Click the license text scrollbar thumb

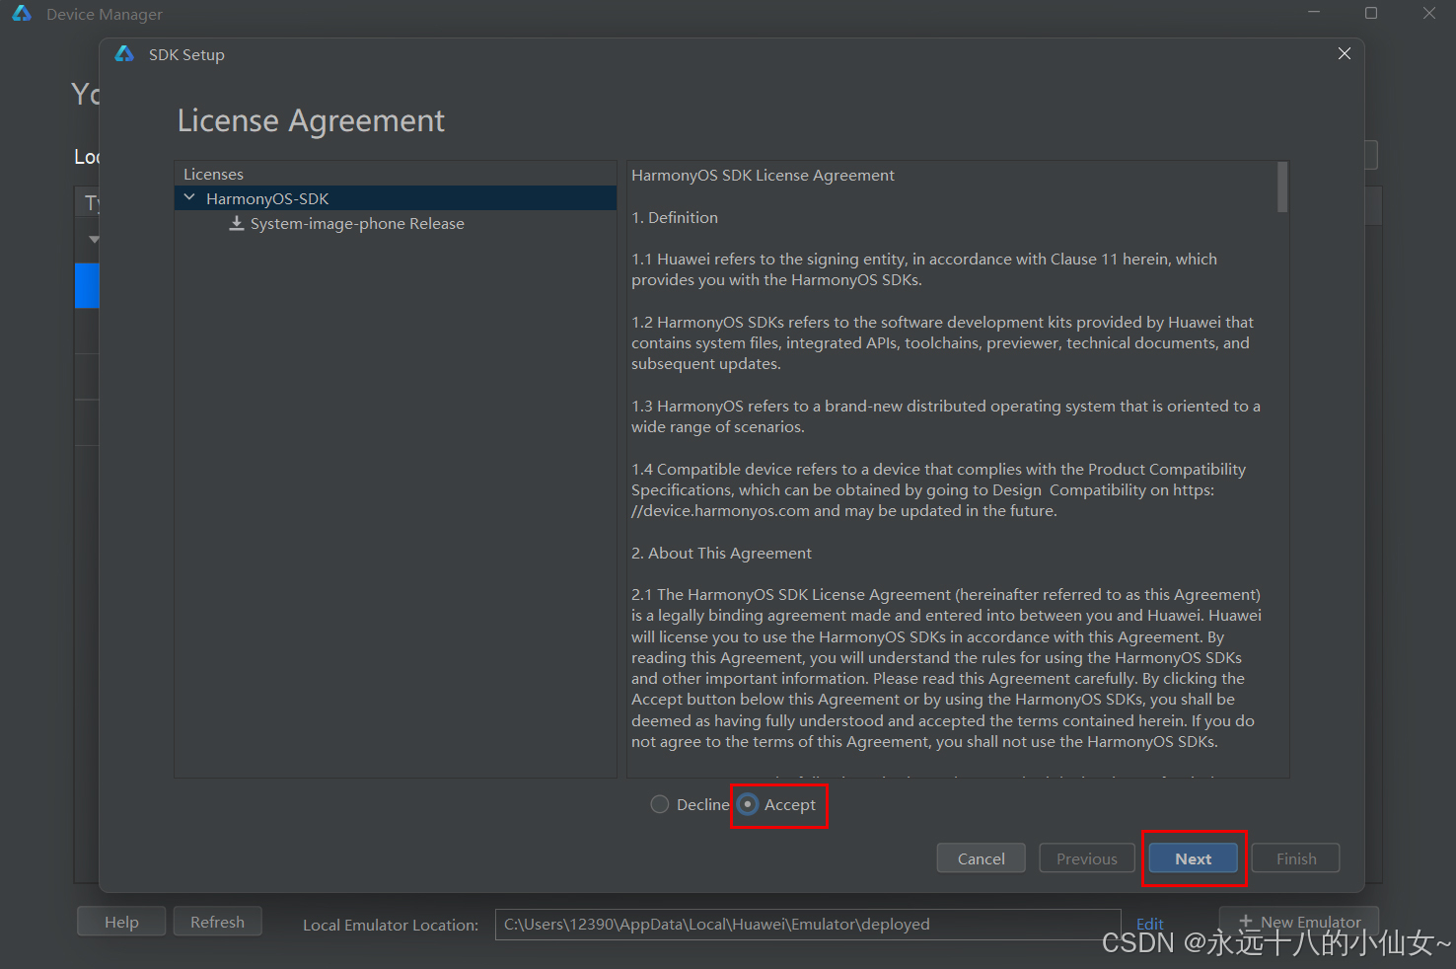pyautogui.click(x=1282, y=187)
